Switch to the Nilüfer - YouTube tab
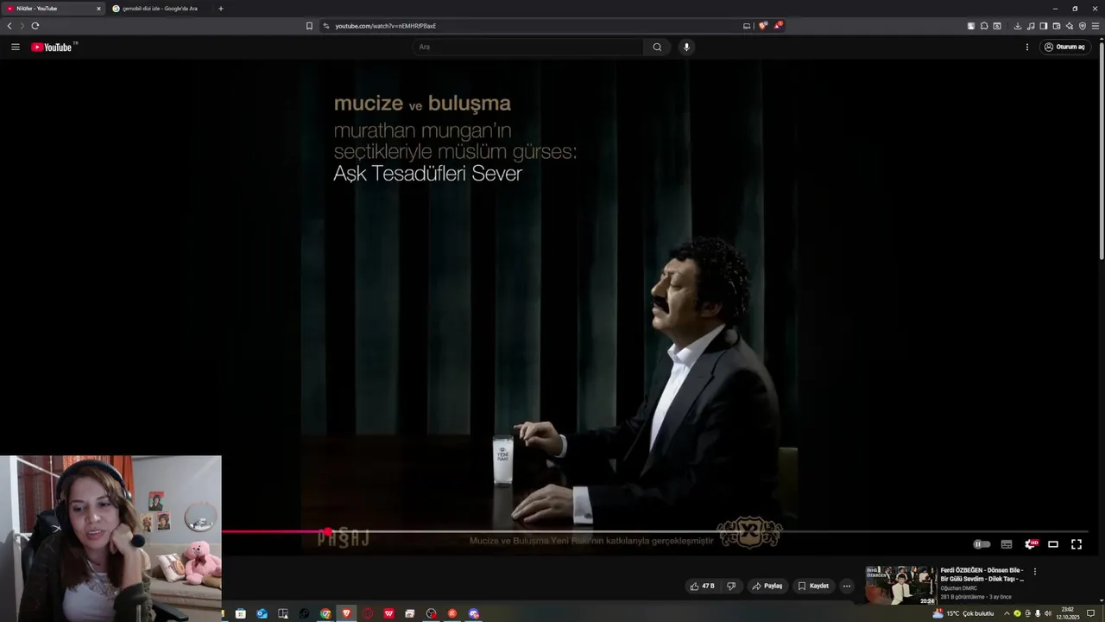The height and width of the screenshot is (622, 1105). pyautogui.click(x=52, y=9)
